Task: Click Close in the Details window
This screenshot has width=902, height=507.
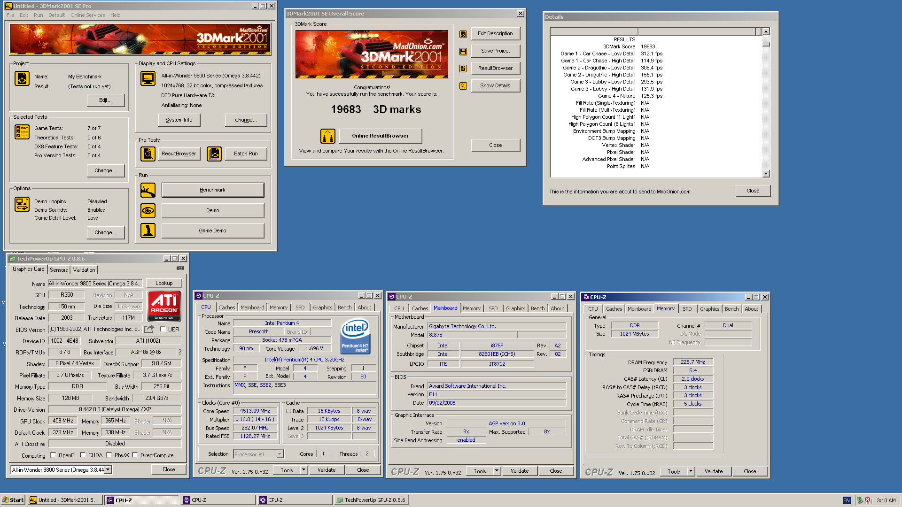Action: [753, 191]
